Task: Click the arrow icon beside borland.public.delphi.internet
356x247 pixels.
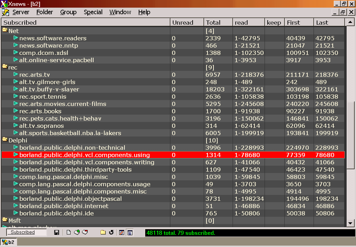Action: click(16, 206)
